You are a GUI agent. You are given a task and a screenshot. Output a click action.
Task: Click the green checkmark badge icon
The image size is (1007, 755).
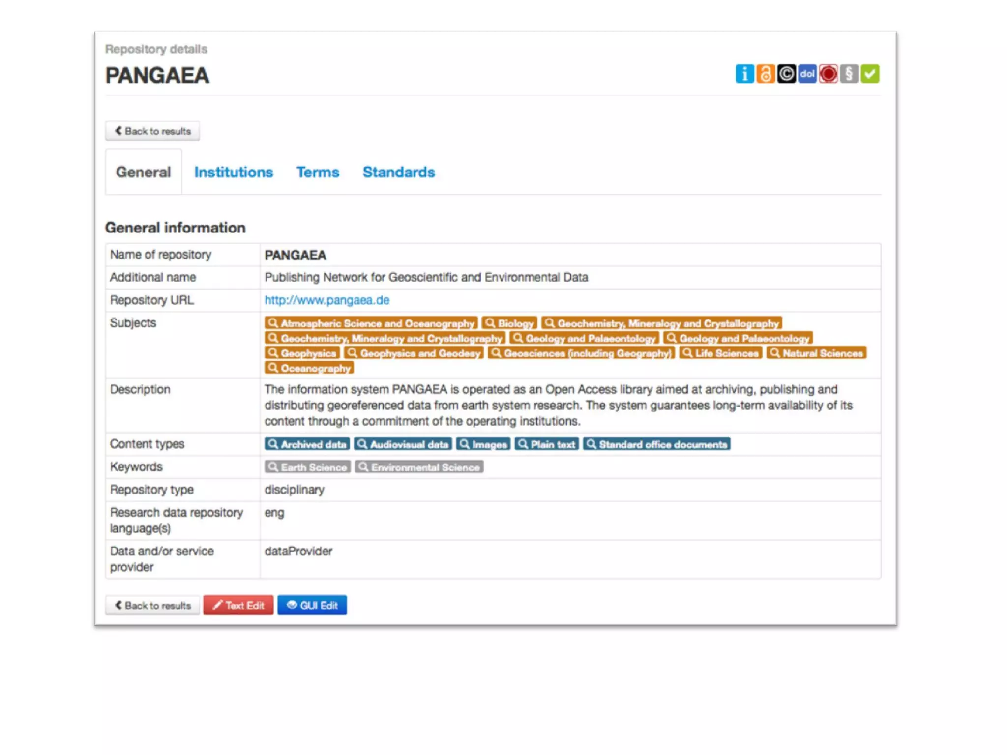870,74
